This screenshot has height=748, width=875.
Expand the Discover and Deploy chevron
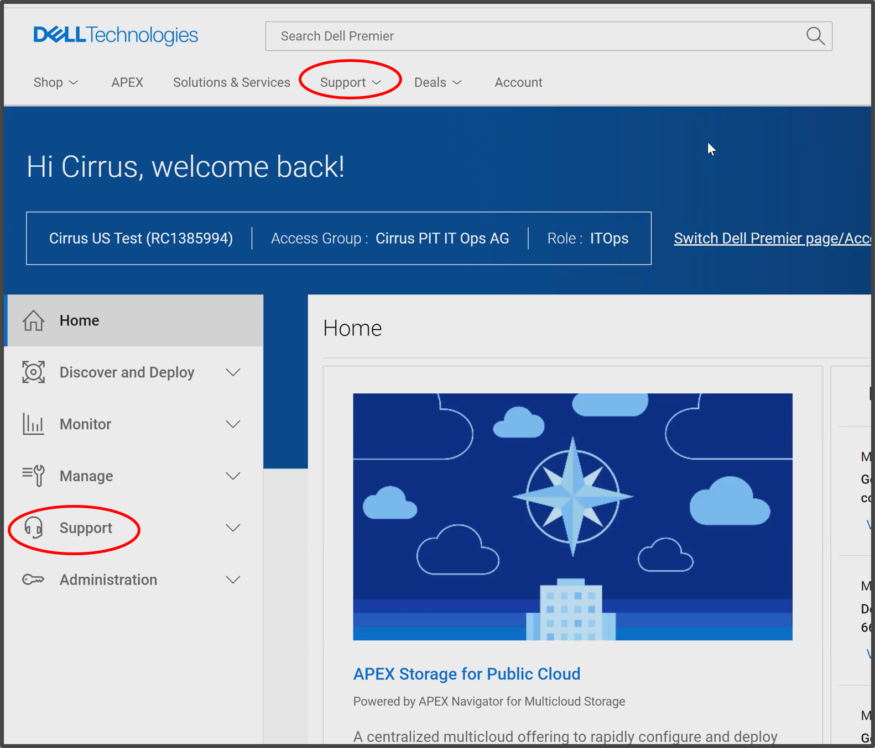click(233, 372)
